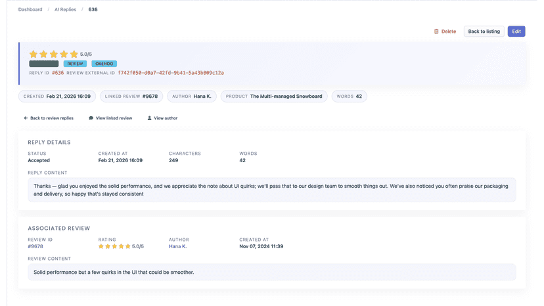Click the Associated Review heading
544x306 pixels.
pos(59,229)
